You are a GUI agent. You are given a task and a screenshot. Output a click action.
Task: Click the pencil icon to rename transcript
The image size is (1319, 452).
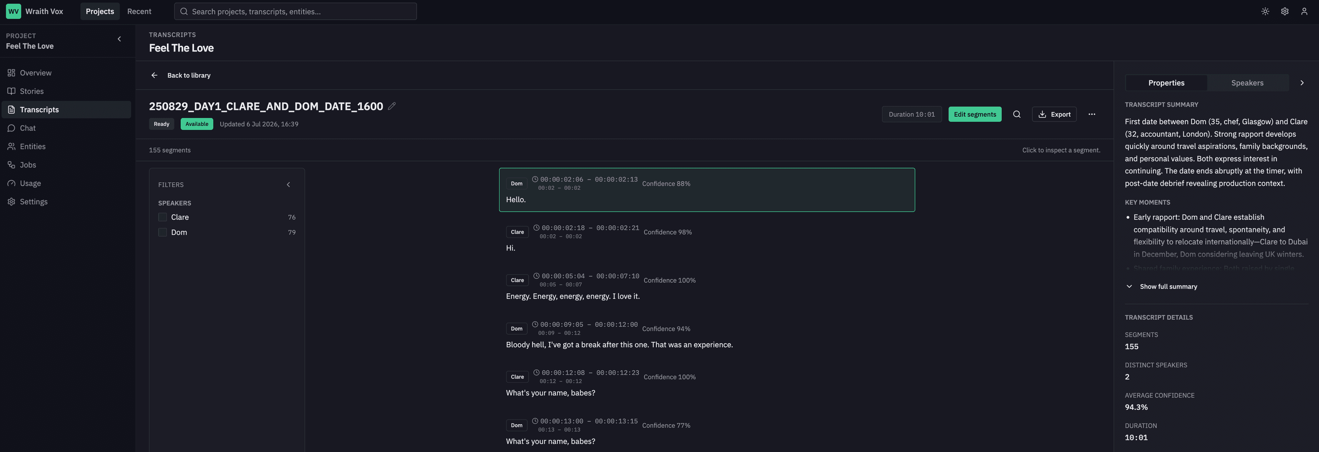coord(392,106)
